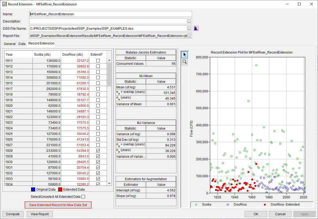
Task: Select the DosRios value 9943.6
Action: click(75, 156)
